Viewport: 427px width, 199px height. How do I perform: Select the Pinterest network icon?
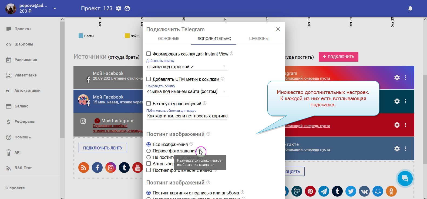pyautogui.click(x=310, y=191)
